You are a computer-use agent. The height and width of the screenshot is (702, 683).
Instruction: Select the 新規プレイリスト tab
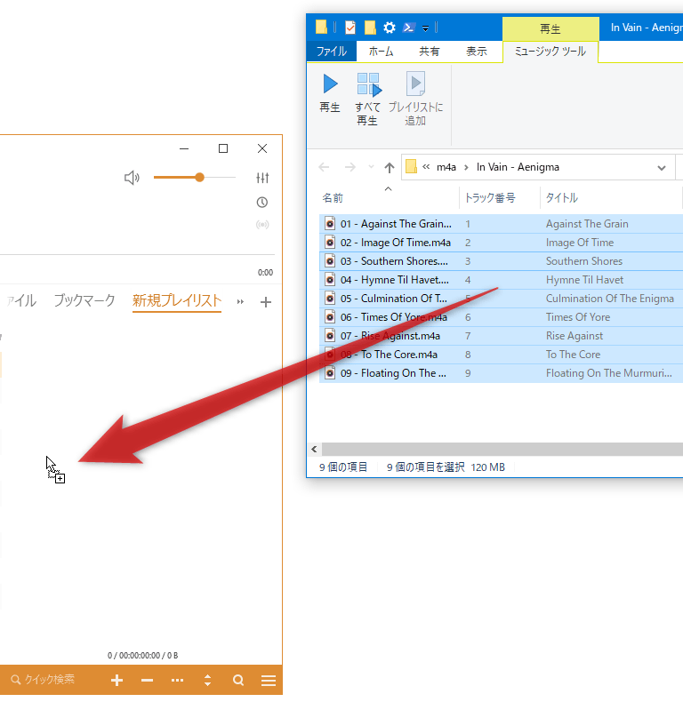[177, 300]
